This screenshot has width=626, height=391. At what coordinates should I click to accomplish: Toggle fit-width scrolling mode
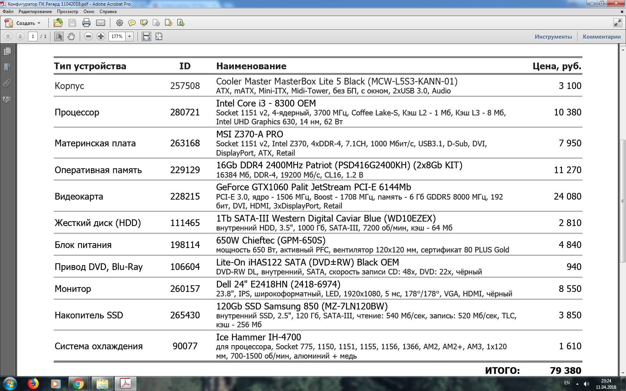[146, 36]
